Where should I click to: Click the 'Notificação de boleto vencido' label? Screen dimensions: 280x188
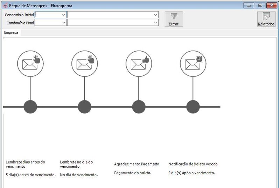[x=195, y=164]
